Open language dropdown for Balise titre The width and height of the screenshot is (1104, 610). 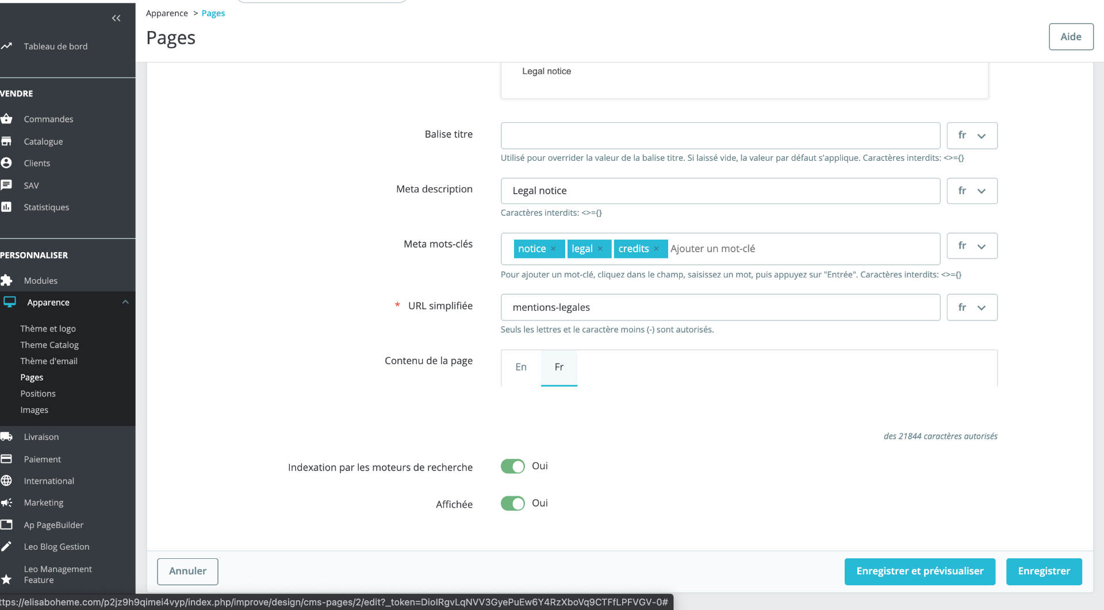(972, 136)
